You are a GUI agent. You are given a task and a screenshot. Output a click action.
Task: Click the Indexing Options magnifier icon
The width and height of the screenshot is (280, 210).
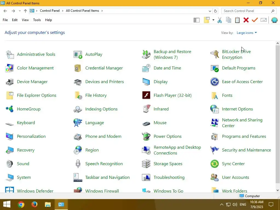(x=78, y=109)
